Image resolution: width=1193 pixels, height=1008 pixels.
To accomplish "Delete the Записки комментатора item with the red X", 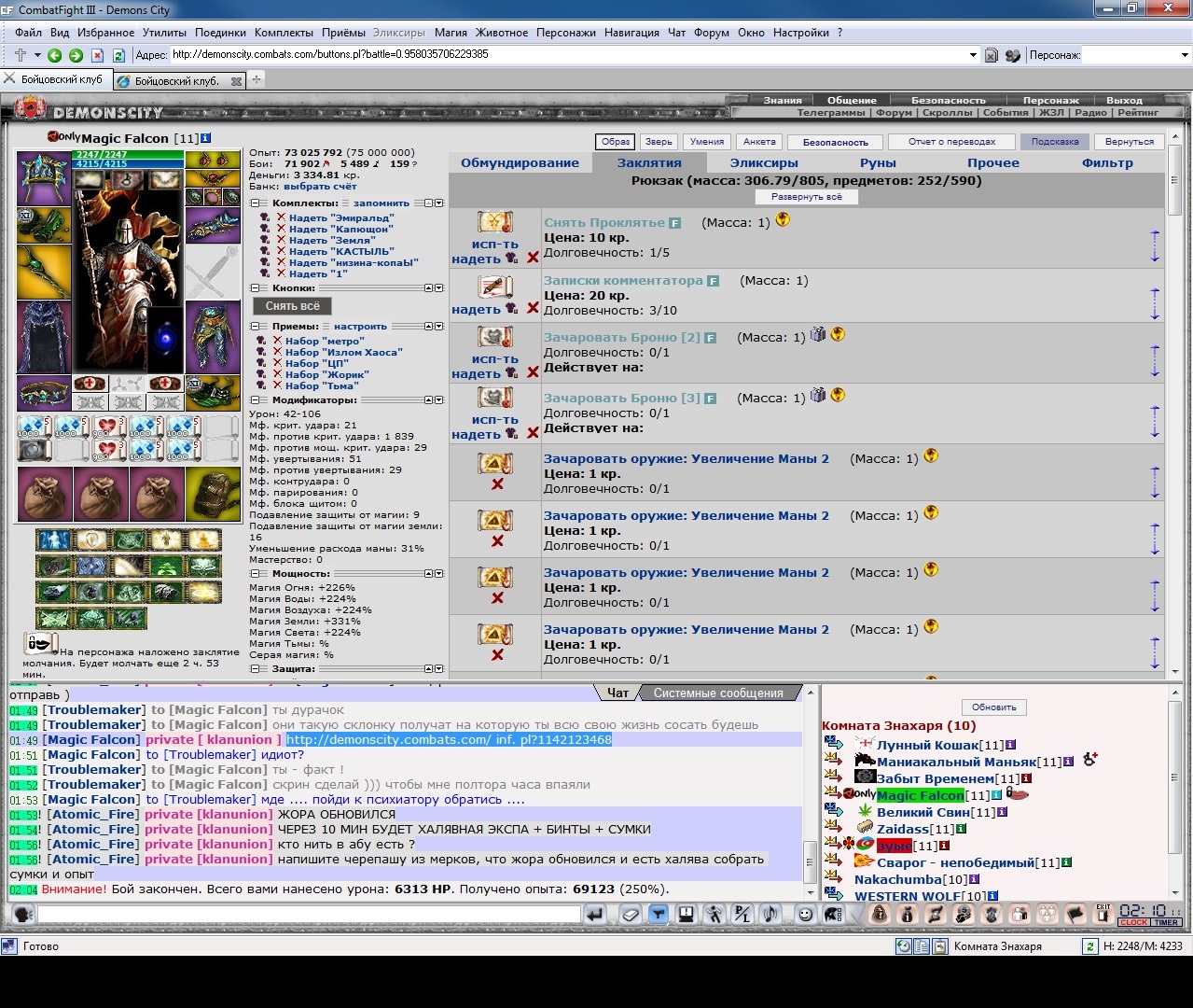I will pos(533,308).
